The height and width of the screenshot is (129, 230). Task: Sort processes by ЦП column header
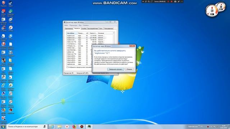87,33
